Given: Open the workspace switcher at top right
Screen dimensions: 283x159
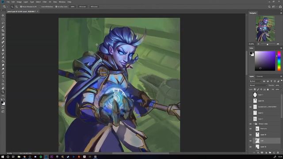Looking at the screenshot, I should 274,7.
